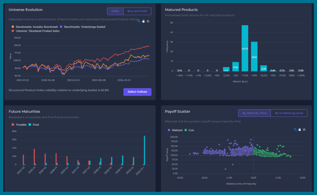Select By Underlying Level tab
The height and width of the screenshot is (195, 317).
(x=289, y=113)
